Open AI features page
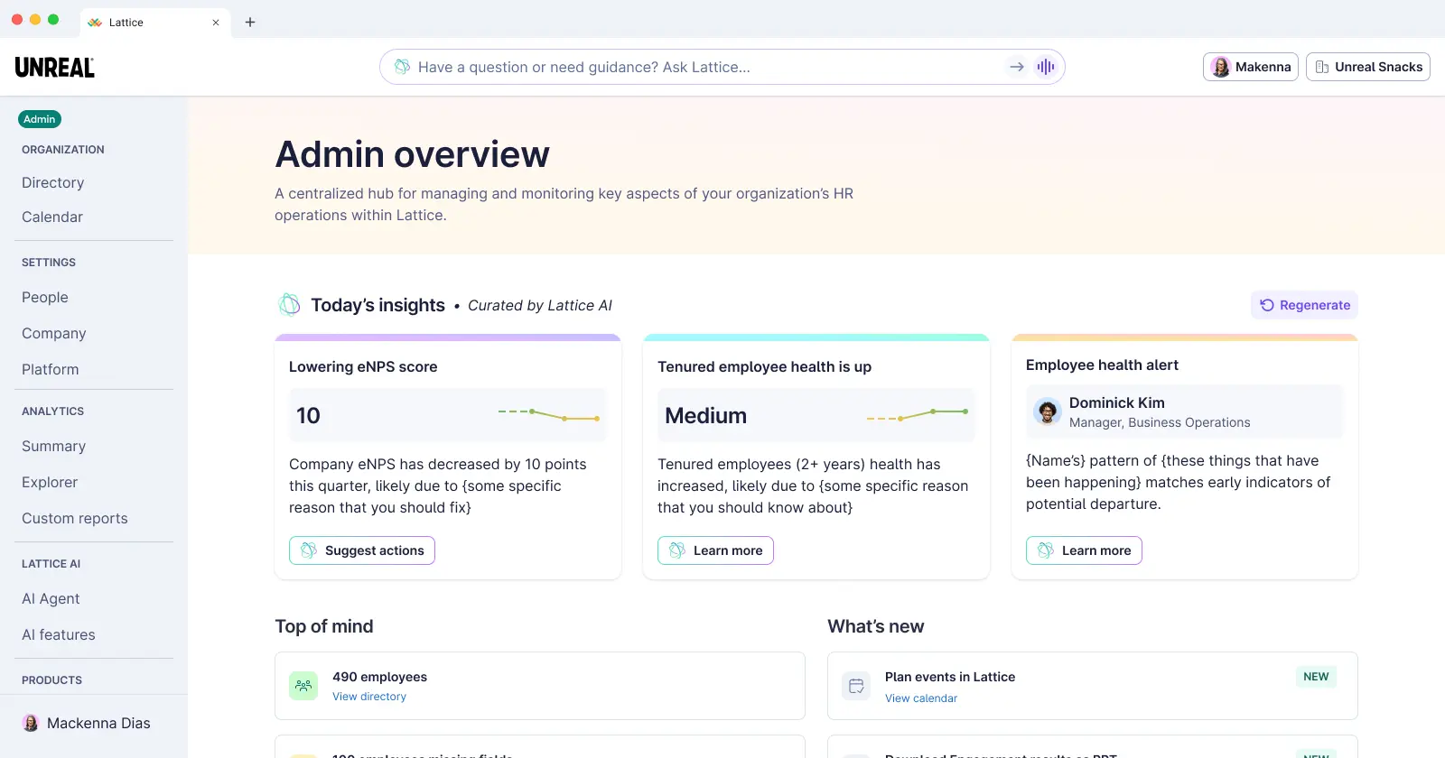The image size is (1445, 758). (x=59, y=634)
